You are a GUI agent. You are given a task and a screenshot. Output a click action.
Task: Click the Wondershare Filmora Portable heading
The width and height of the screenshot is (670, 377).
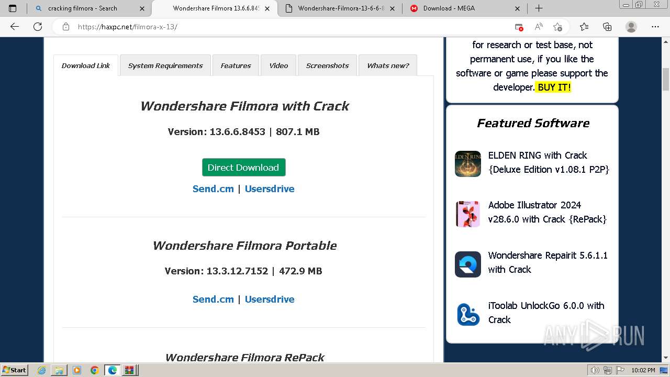pos(244,246)
